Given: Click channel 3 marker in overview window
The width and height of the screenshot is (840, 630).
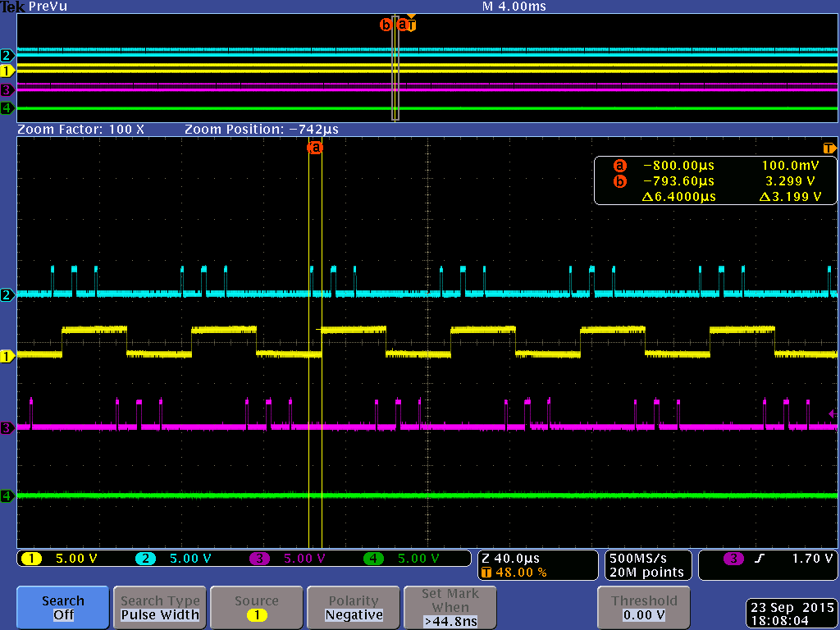Looking at the screenshot, I should [7, 90].
